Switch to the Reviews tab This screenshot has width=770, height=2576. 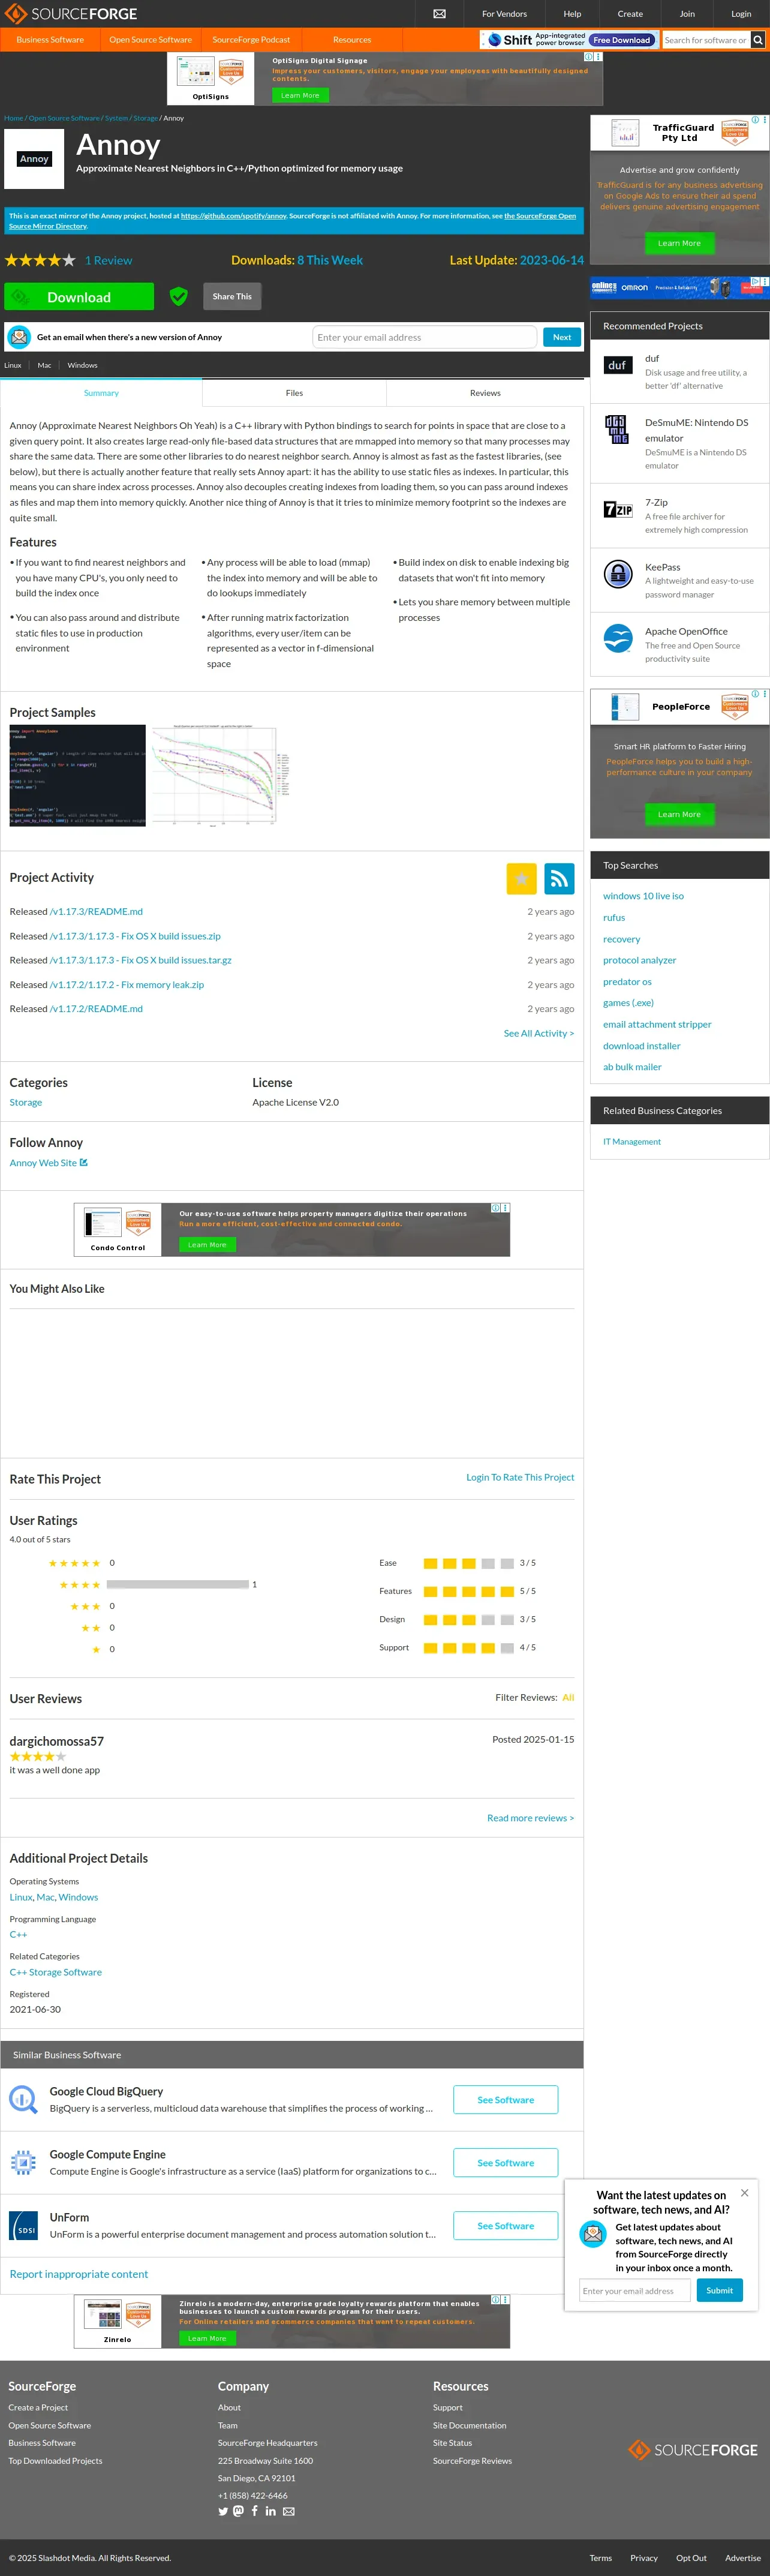tap(485, 393)
